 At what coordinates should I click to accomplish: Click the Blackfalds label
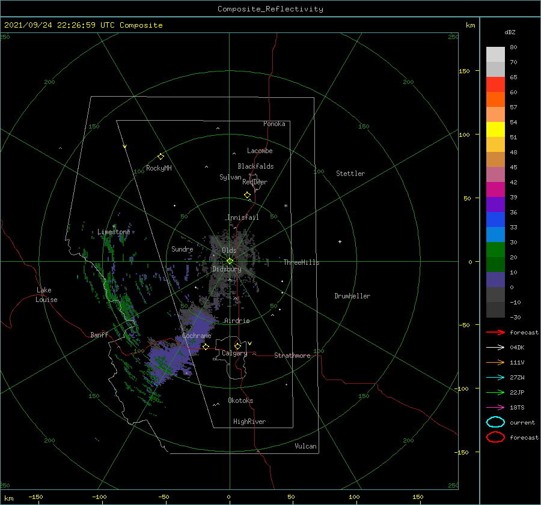pos(255,166)
